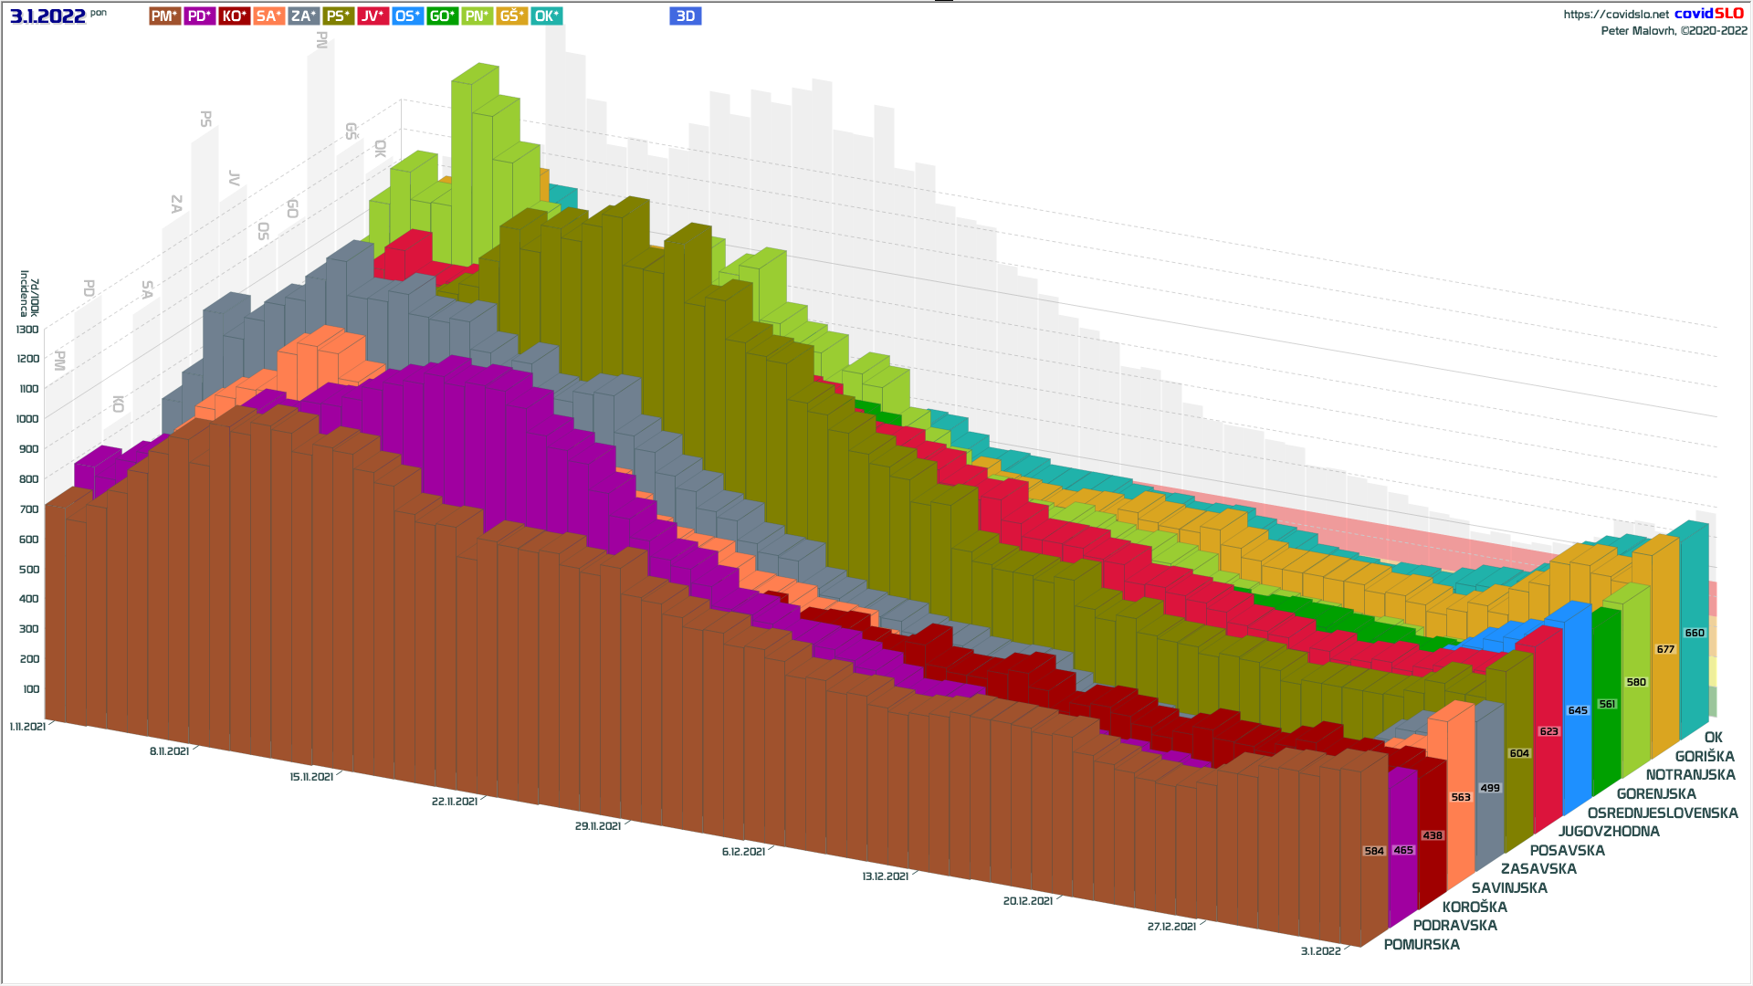Viewport: 1753px width, 986px height.
Task: Click the gray ZA* Zasavska button
Action: [303, 16]
